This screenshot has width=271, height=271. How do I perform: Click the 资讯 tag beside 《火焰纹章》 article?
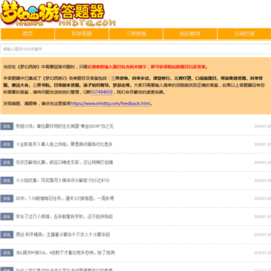point(7,181)
